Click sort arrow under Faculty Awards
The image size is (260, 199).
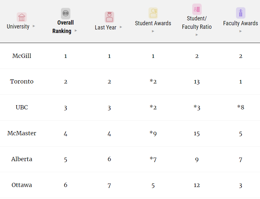241,31
